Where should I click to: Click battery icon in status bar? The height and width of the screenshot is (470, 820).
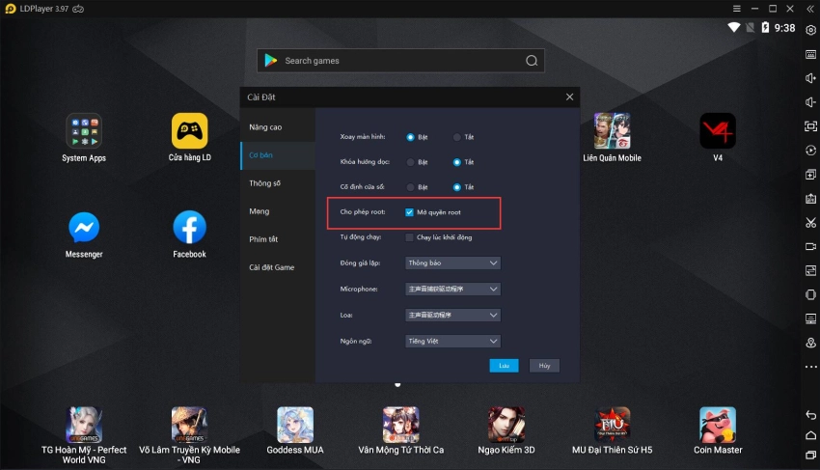(x=765, y=27)
